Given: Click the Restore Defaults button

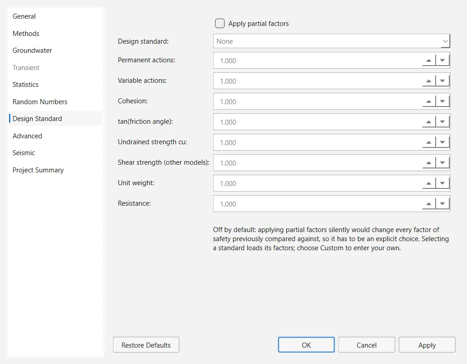Looking at the screenshot, I should pyautogui.click(x=146, y=345).
